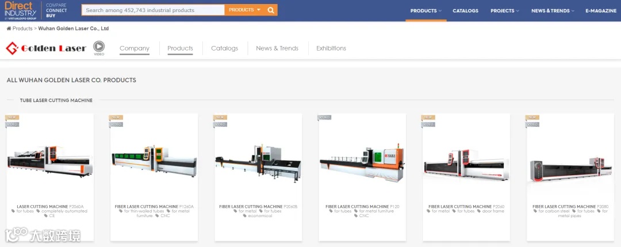Click 'door frame' tag on P2060
The image size is (621, 247).
(490, 211)
